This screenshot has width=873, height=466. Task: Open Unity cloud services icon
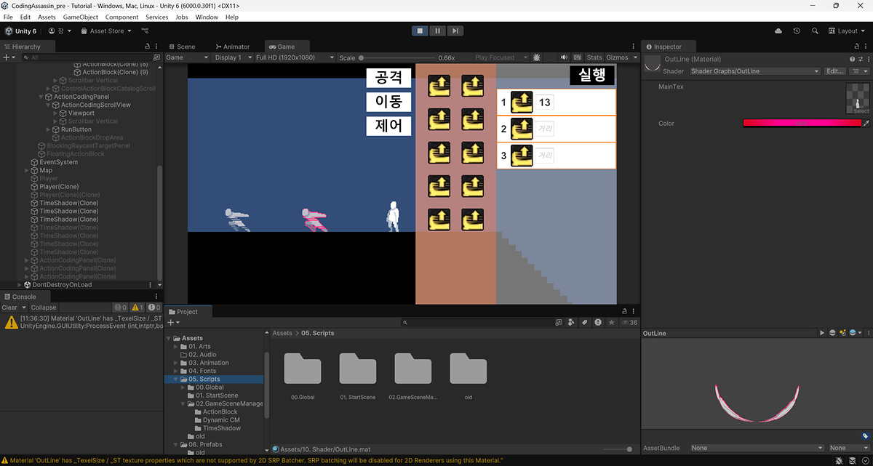point(779,31)
